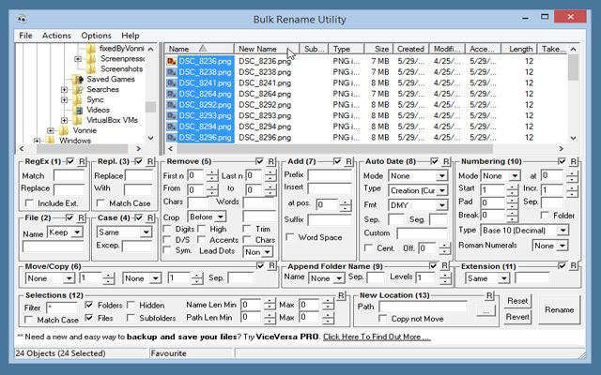
Task: Click the DSC_8236.png file icon
Action: pyautogui.click(x=172, y=61)
